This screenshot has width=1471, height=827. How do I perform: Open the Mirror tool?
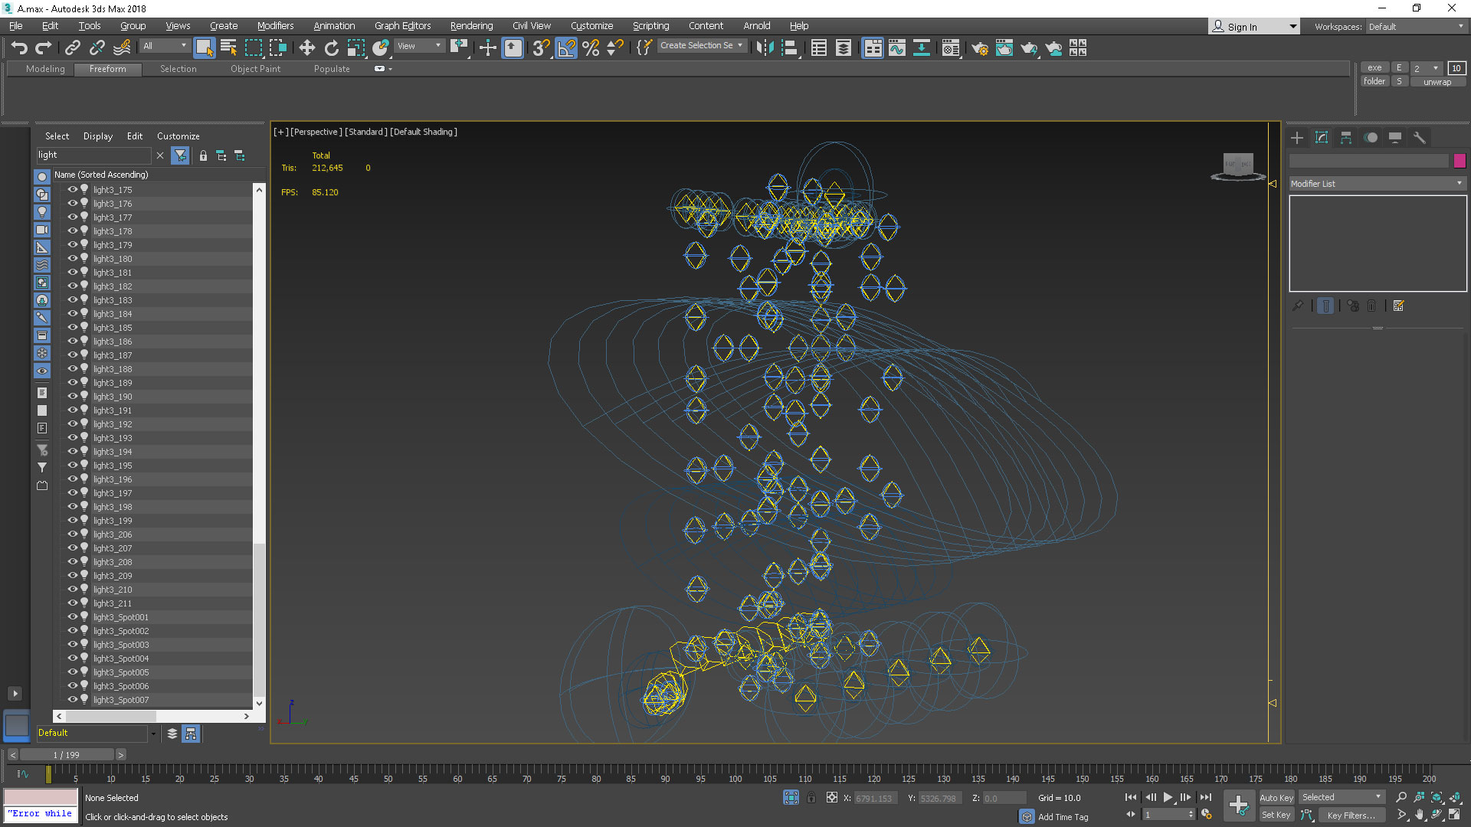[764, 48]
